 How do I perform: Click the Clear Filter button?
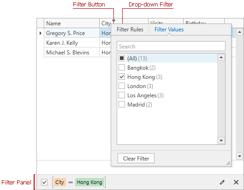(136, 158)
